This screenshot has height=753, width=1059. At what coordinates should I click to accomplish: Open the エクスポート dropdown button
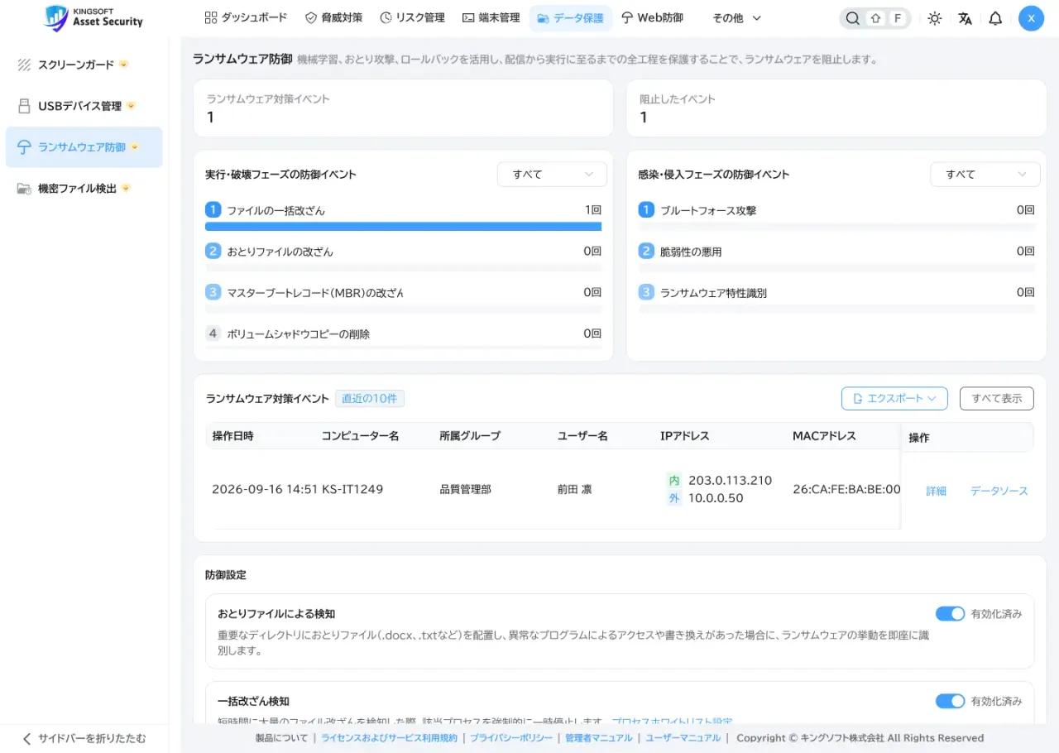click(894, 398)
